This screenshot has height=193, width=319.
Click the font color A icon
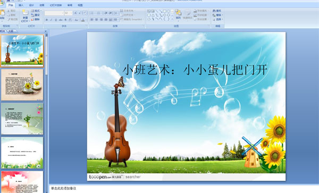[x=83, y=20]
